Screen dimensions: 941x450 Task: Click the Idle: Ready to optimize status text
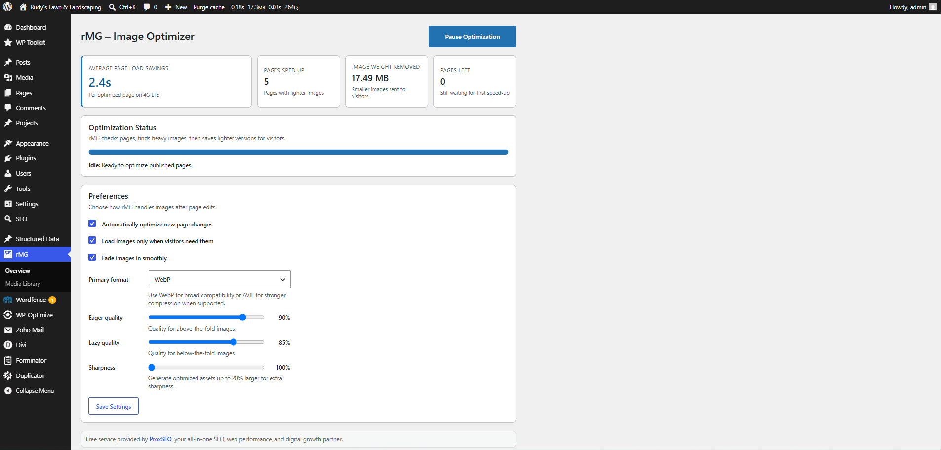(140, 165)
